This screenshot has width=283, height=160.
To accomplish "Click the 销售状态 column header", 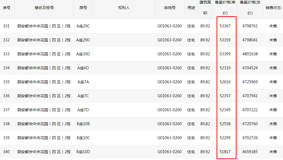I will [x=273, y=8].
